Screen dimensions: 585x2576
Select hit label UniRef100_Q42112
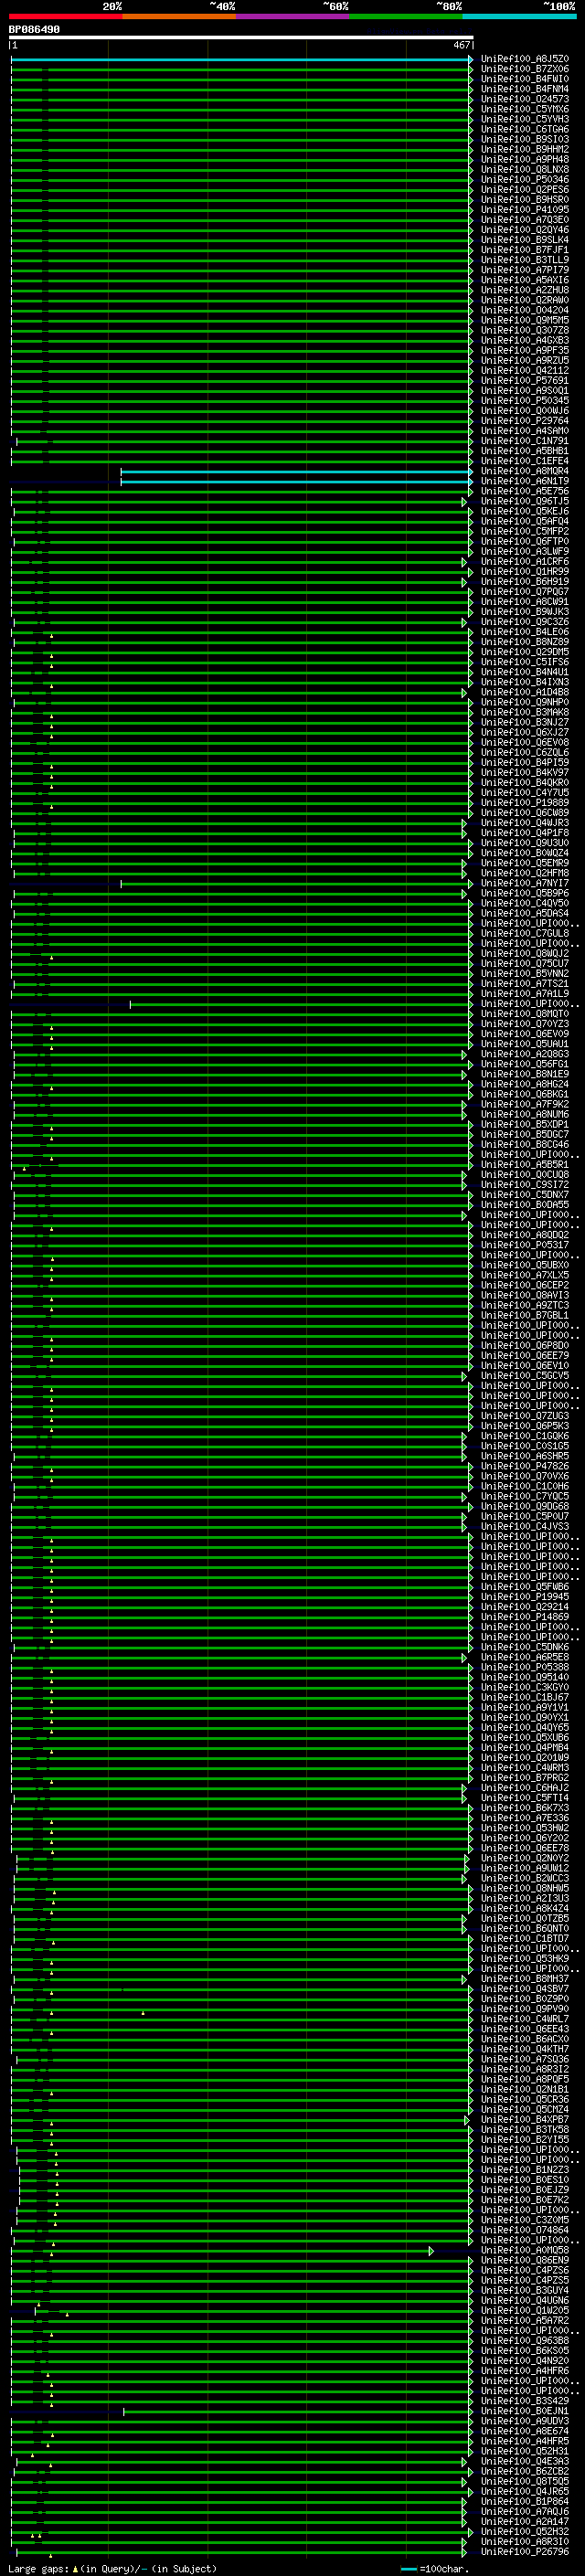pyautogui.click(x=525, y=370)
